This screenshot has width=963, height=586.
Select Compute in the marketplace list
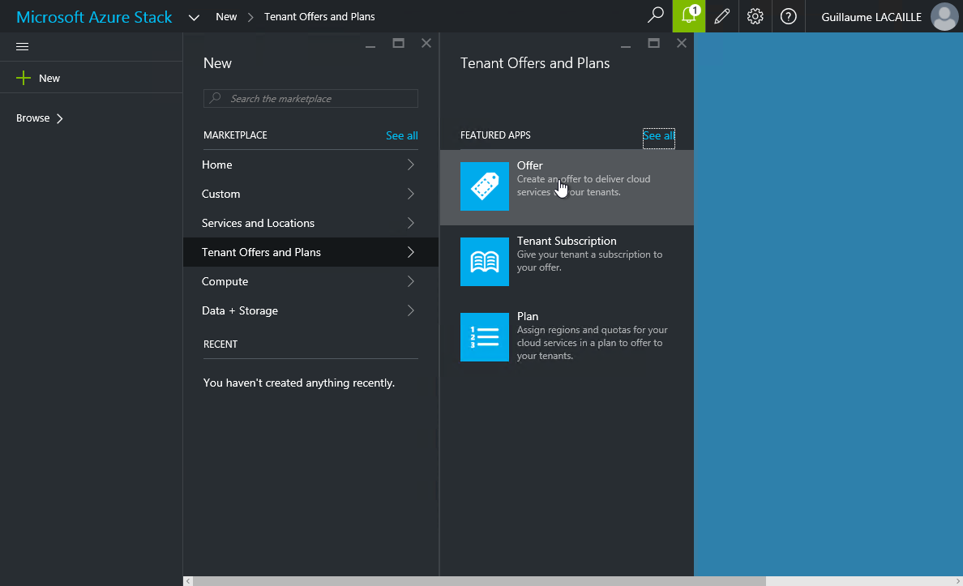point(310,281)
